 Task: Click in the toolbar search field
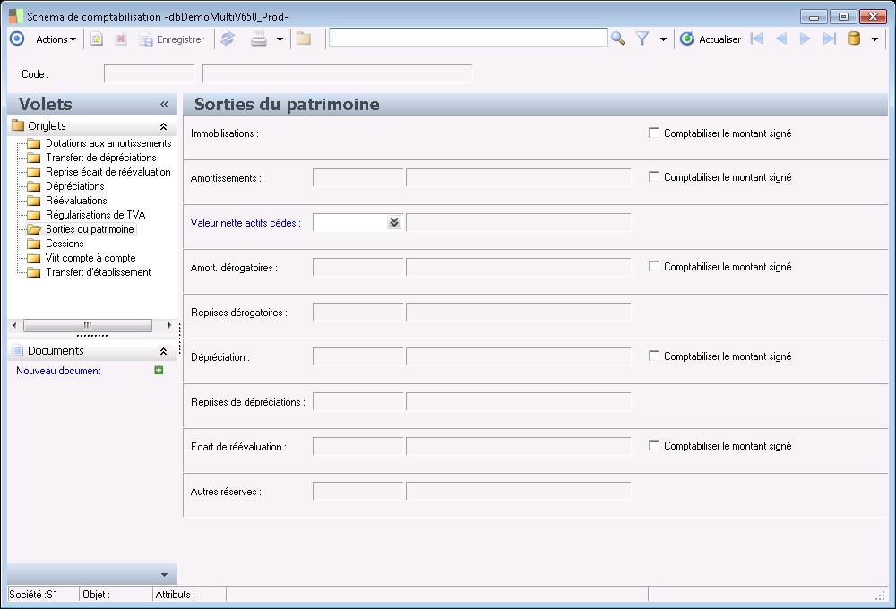468,38
